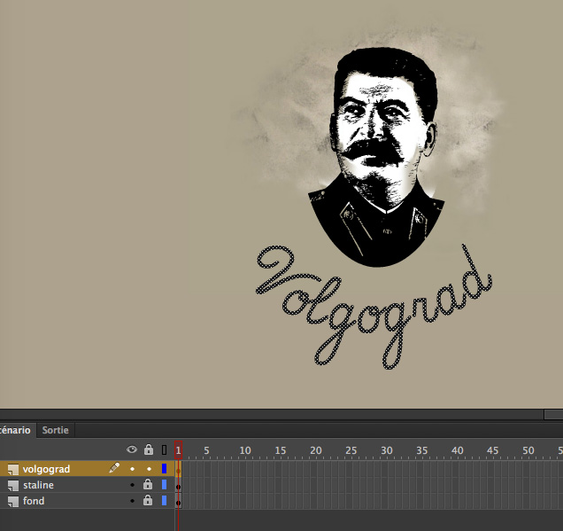Hide the staline layer visibility dot
Screen dimensions: 563x531
click(132, 485)
